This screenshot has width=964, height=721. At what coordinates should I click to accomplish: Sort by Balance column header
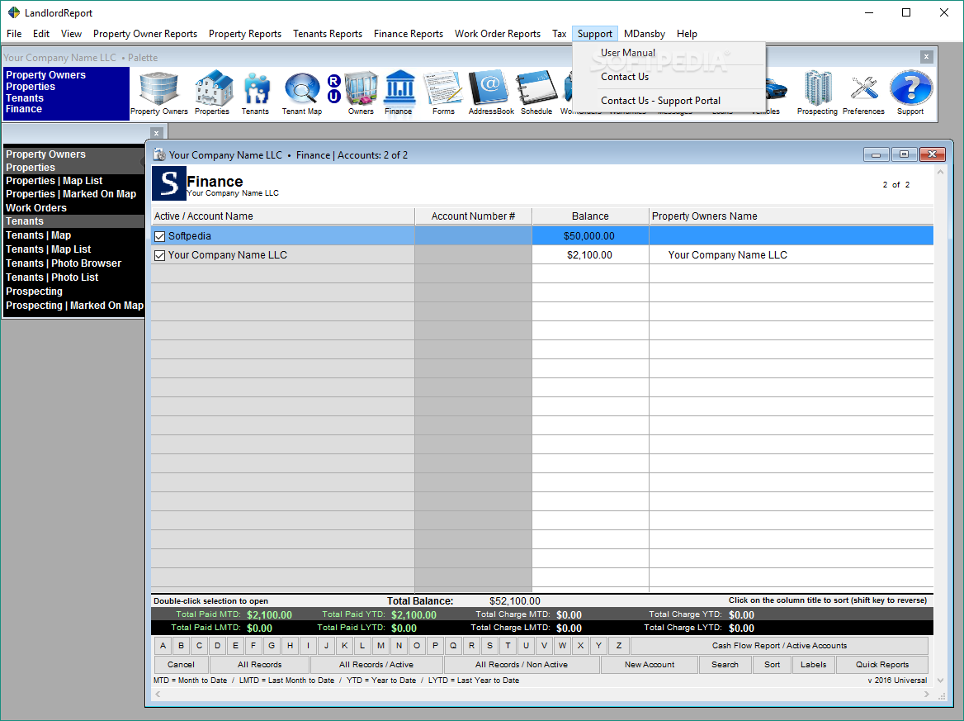click(590, 216)
